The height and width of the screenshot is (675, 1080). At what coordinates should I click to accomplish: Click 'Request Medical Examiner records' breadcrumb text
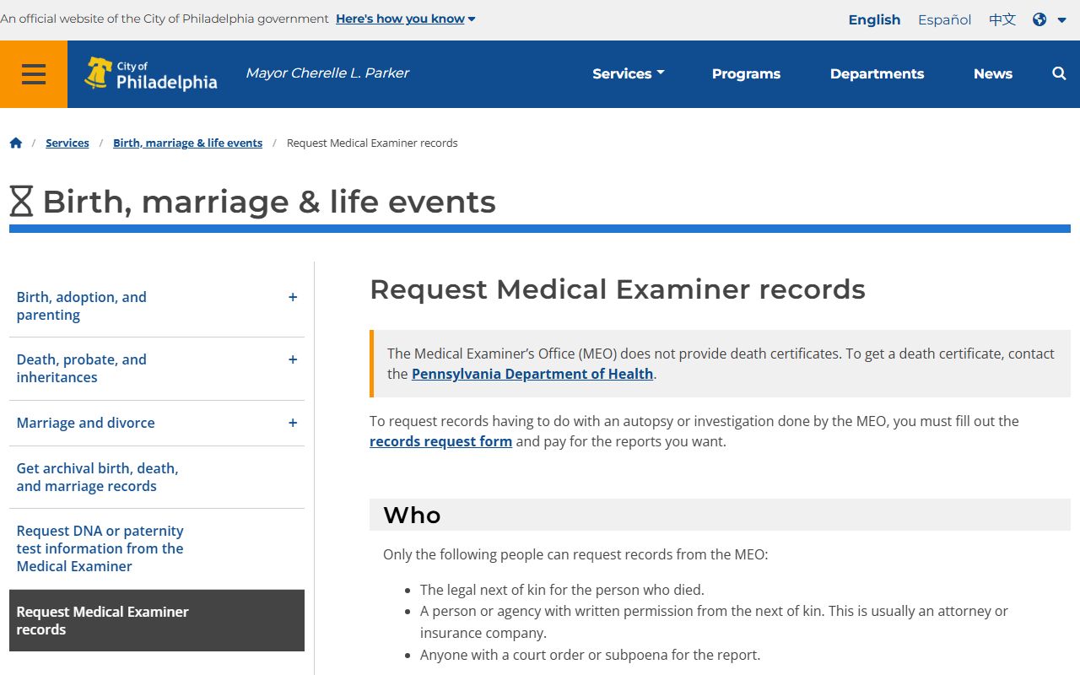click(372, 143)
